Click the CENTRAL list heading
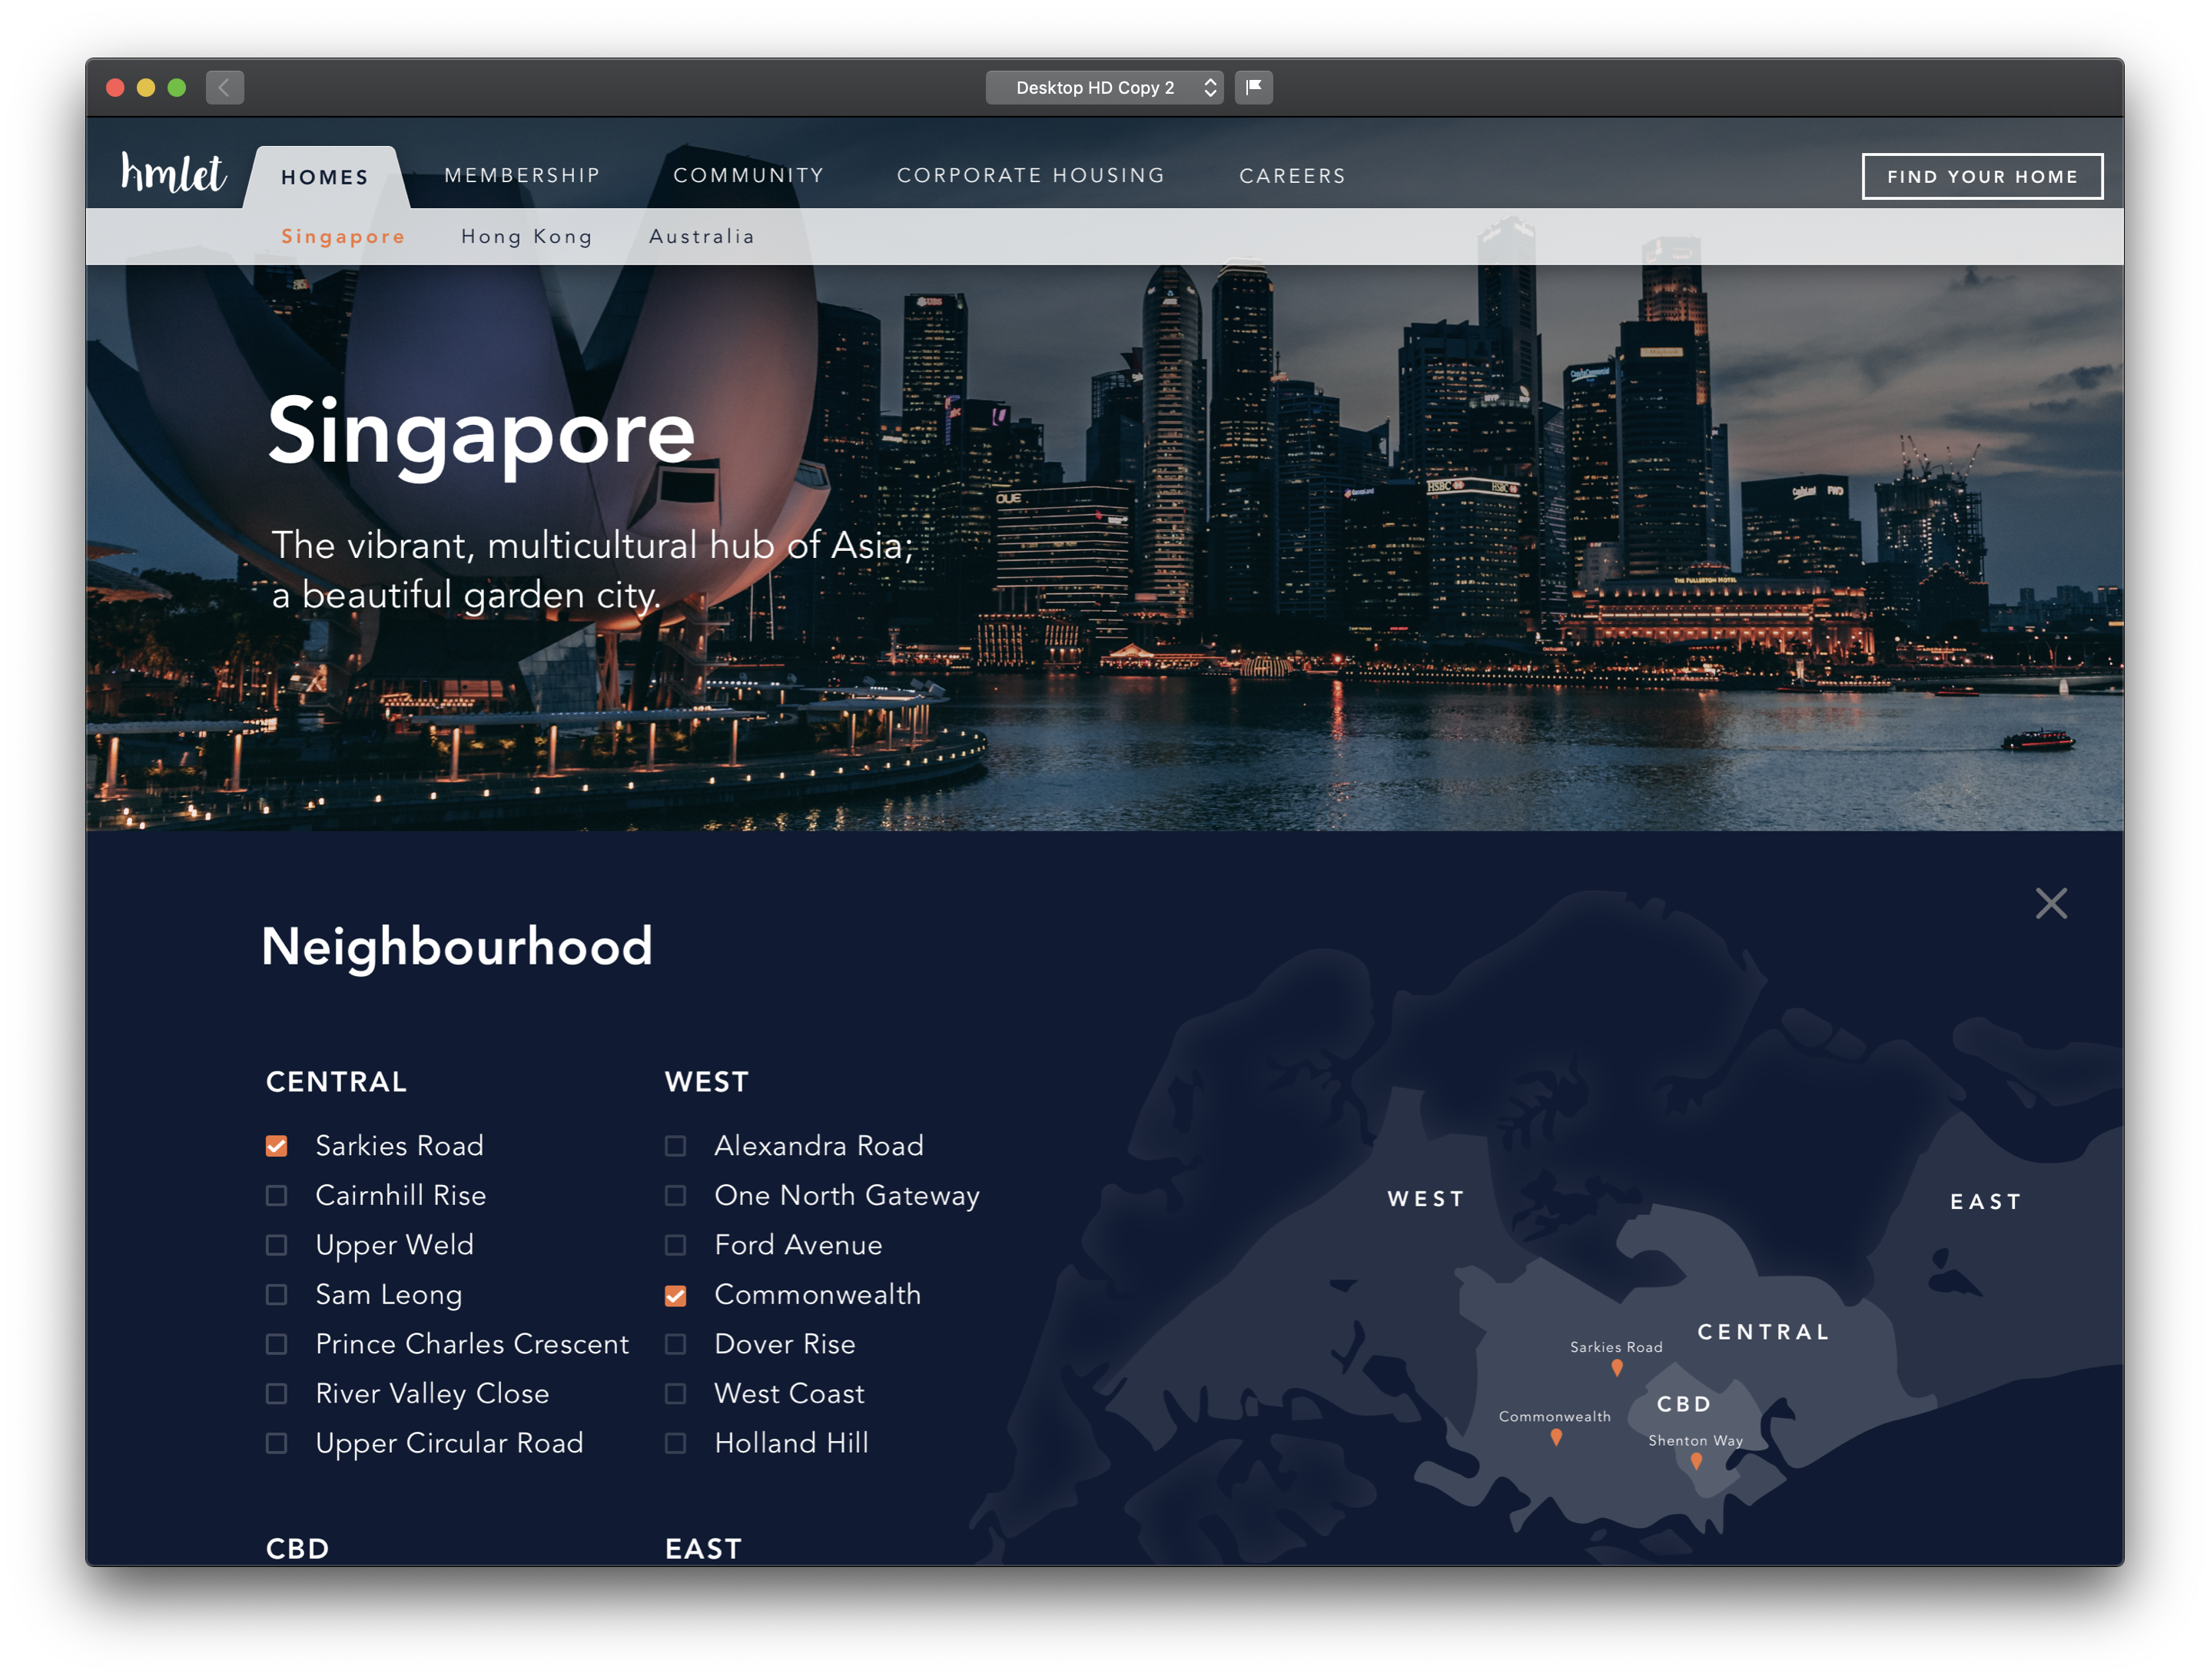The image size is (2210, 1680). pos(336,1081)
